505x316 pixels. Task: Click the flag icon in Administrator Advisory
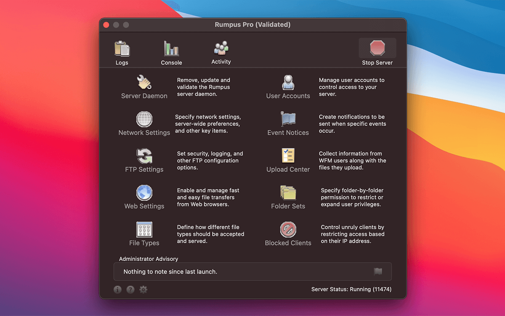point(378,271)
